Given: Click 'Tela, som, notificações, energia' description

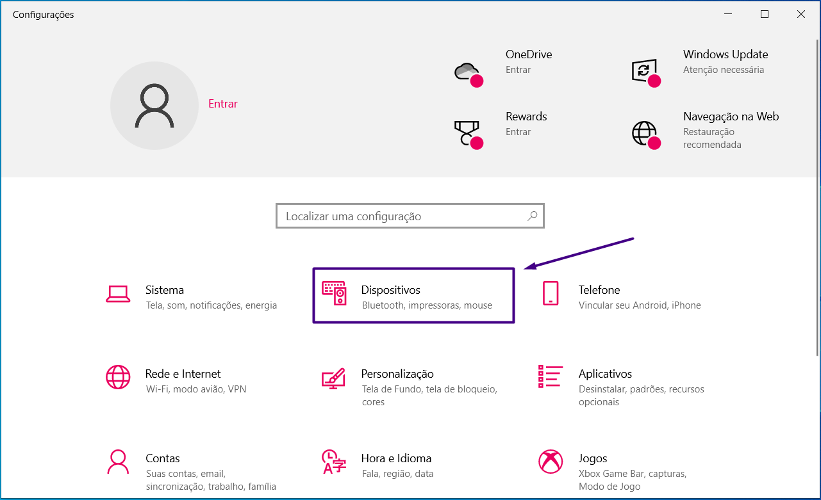Looking at the screenshot, I should 211,305.
